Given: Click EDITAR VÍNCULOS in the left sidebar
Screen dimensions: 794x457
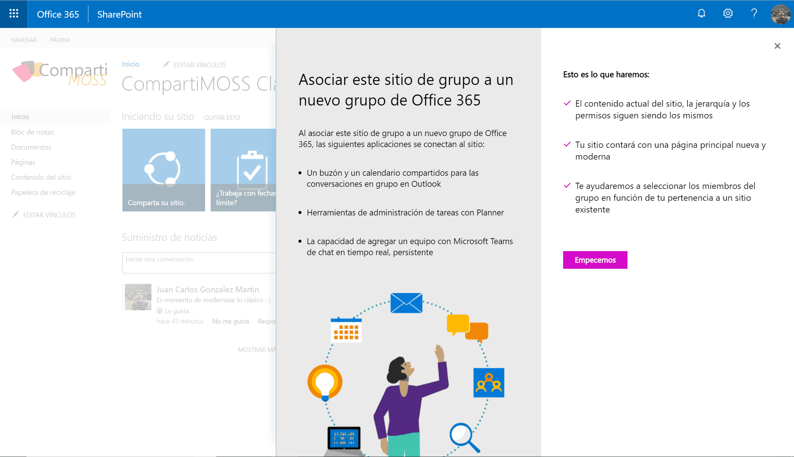Looking at the screenshot, I should (x=49, y=215).
